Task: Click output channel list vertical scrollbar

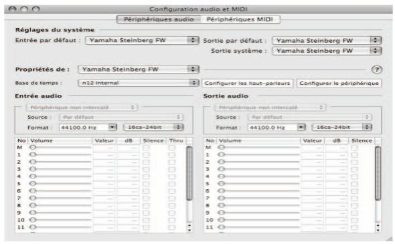Action: tap(378, 173)
